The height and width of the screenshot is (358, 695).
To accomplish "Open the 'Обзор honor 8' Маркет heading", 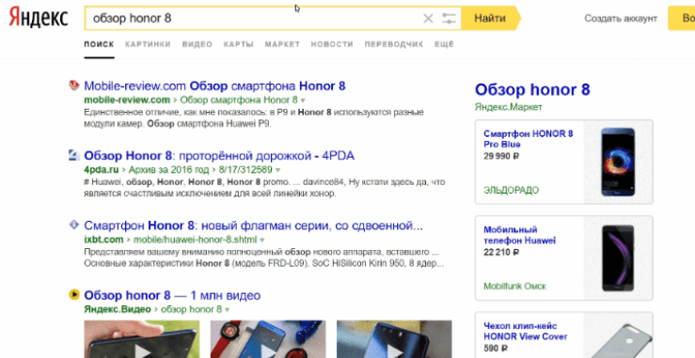I will (x=532, y=89).
